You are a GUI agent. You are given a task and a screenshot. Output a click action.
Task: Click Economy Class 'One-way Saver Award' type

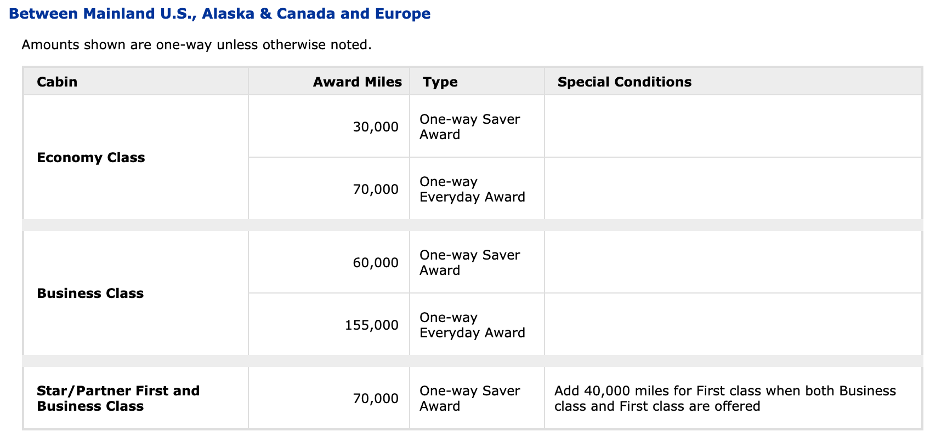pyautogui.click(x=469, y=127)
